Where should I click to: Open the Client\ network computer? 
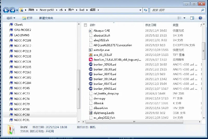[18, 25]
